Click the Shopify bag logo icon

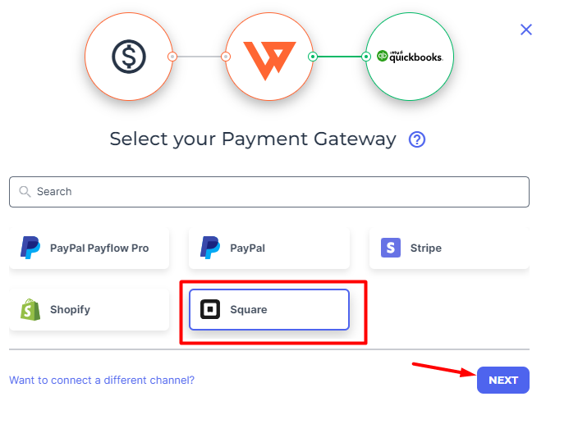(30, 309)
